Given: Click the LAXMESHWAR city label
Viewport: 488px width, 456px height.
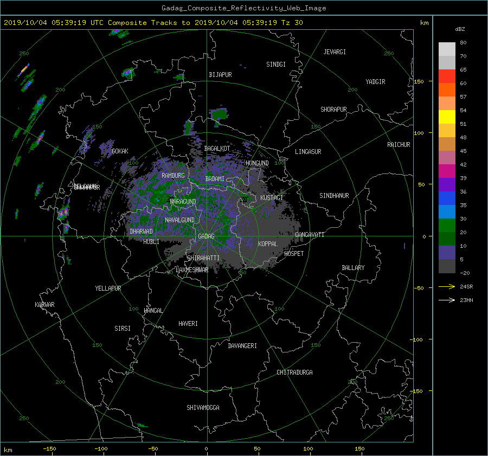Looking at the screenshot, I should tap(192, 270).
